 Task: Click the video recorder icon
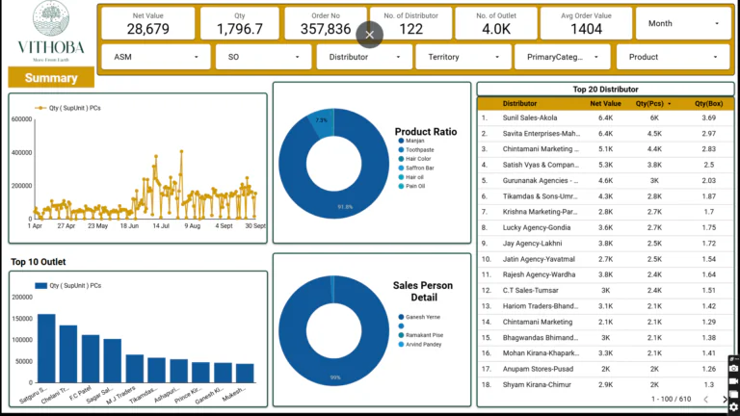[733, 381]
